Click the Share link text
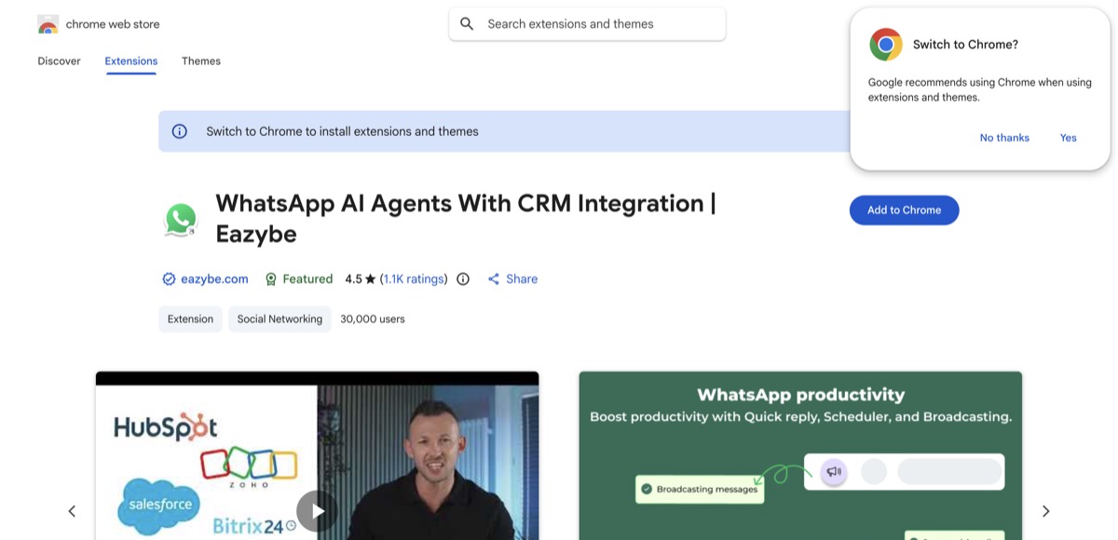This screenshot has width=1118, height=540. click(x=522, y=279)
